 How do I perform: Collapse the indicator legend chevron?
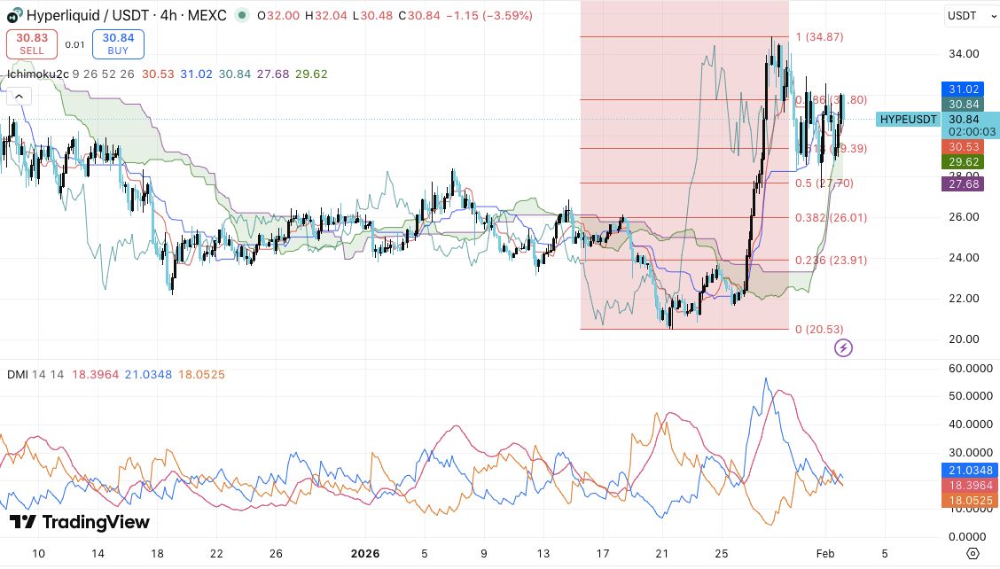[x=20, y=97]
